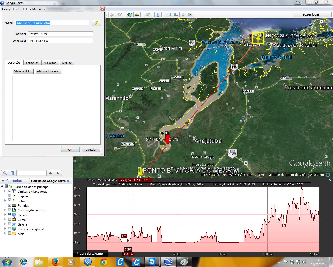Enable the Clima layer checkbox
Screen dimensions: 333x267
click(9, 219)
